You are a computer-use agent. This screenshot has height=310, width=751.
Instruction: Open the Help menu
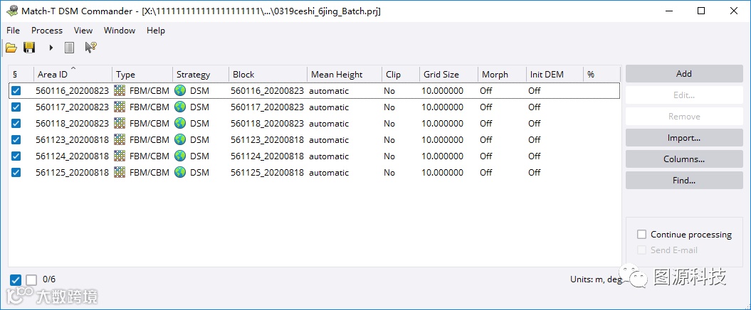[156, 30]
